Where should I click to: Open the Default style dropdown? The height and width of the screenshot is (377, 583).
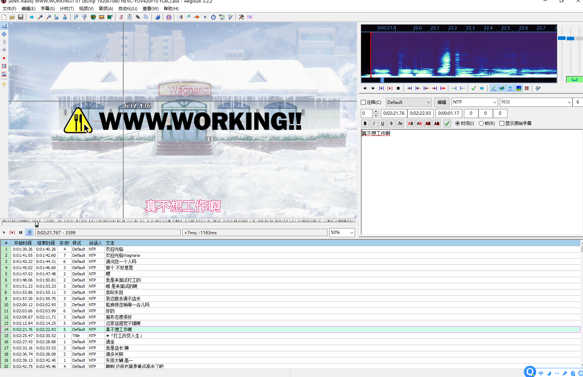pos(409,102)
